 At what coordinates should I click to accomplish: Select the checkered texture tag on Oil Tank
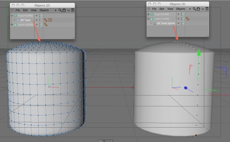click(50, 20)
